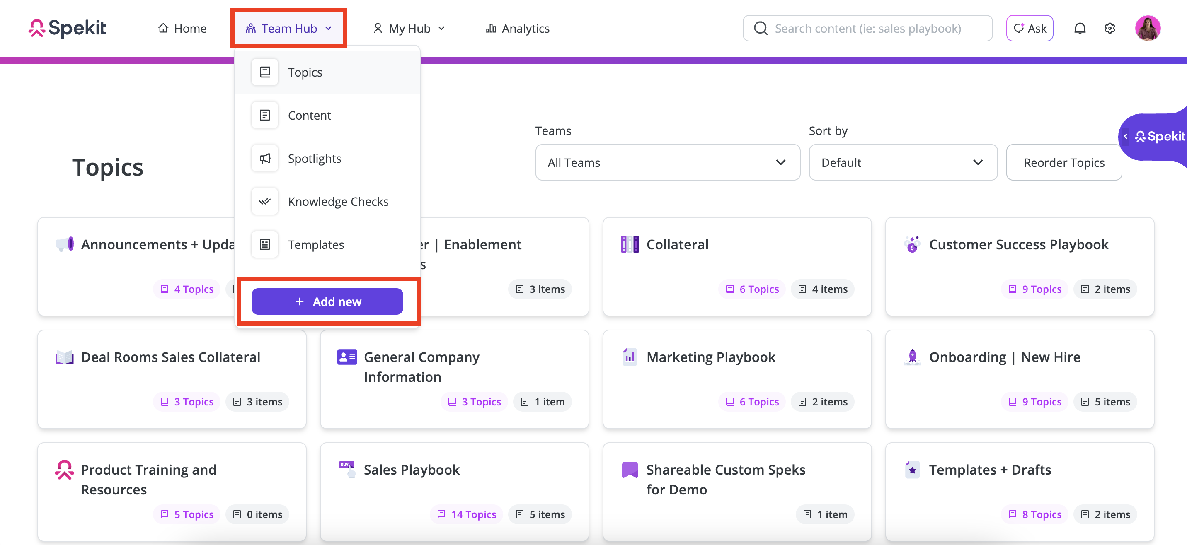The height and width of the screenshot is (545, 1187).
Task: Click the Deal Rooms book icon
Action: click(x=65, y=357)
